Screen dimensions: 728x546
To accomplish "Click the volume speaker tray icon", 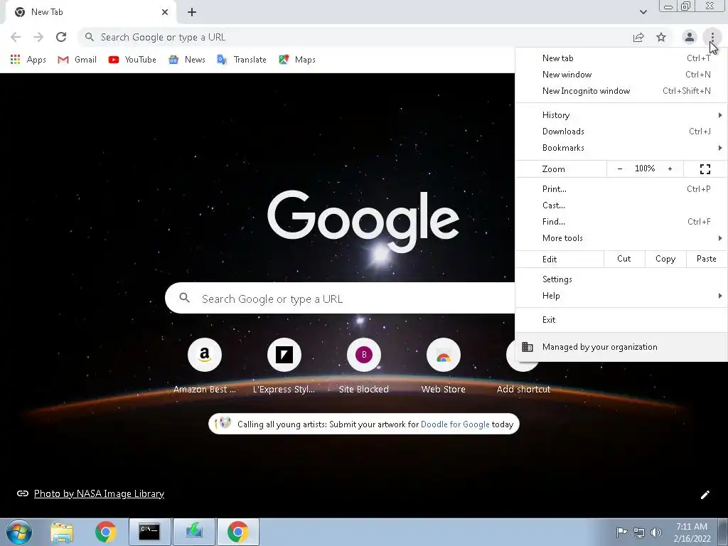I will (656, 532).
